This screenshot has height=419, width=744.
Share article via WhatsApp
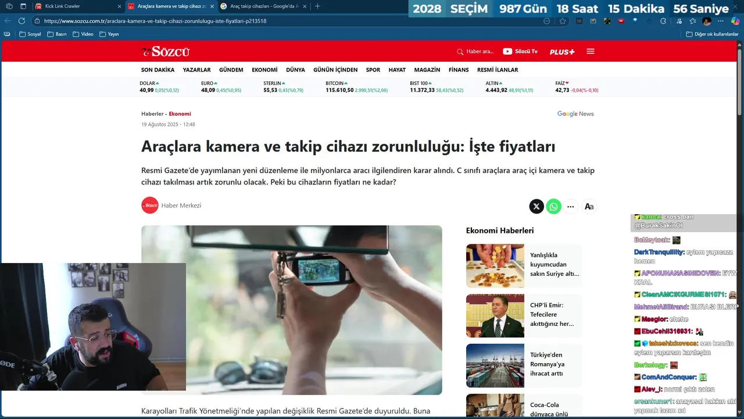coord(554,207)
